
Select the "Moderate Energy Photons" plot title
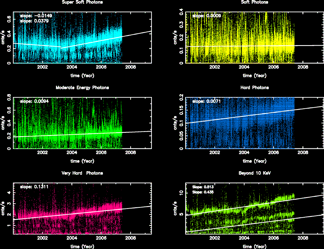pos(82,88)
